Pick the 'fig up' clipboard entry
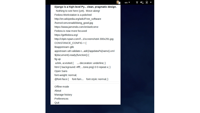This screenshot has width=200, height=113. pos(57,59)
